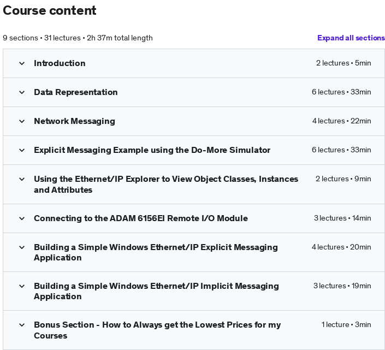Expand the Data Representation chevron
385x350 pixels.
coord(22,92)
